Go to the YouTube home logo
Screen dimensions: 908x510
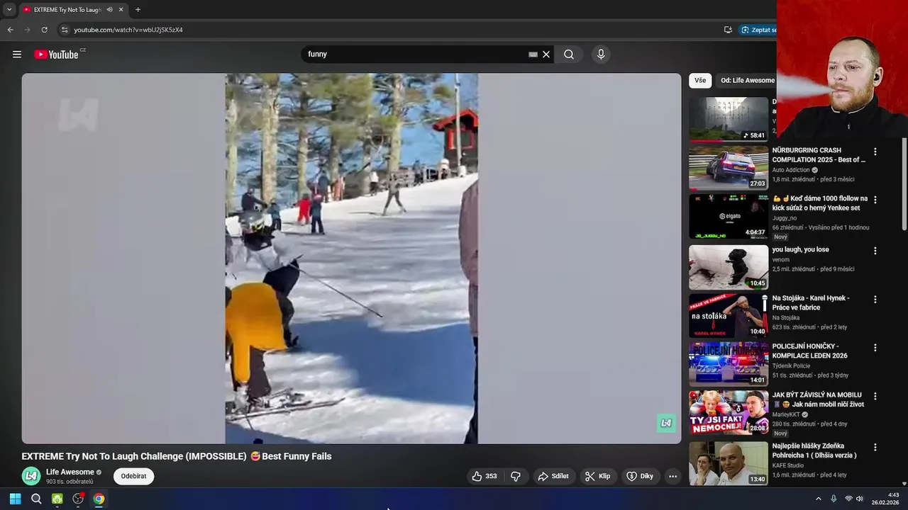[x=57, y=55]
